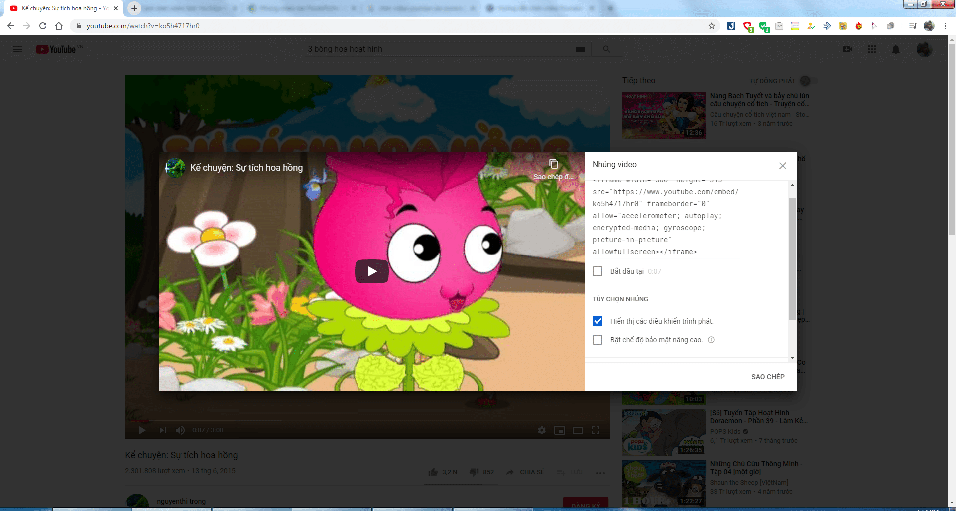Toggle theater mode in player
The width and height of the screenshot is (956, 511).
pyautogui.click(x=578, y=430)
